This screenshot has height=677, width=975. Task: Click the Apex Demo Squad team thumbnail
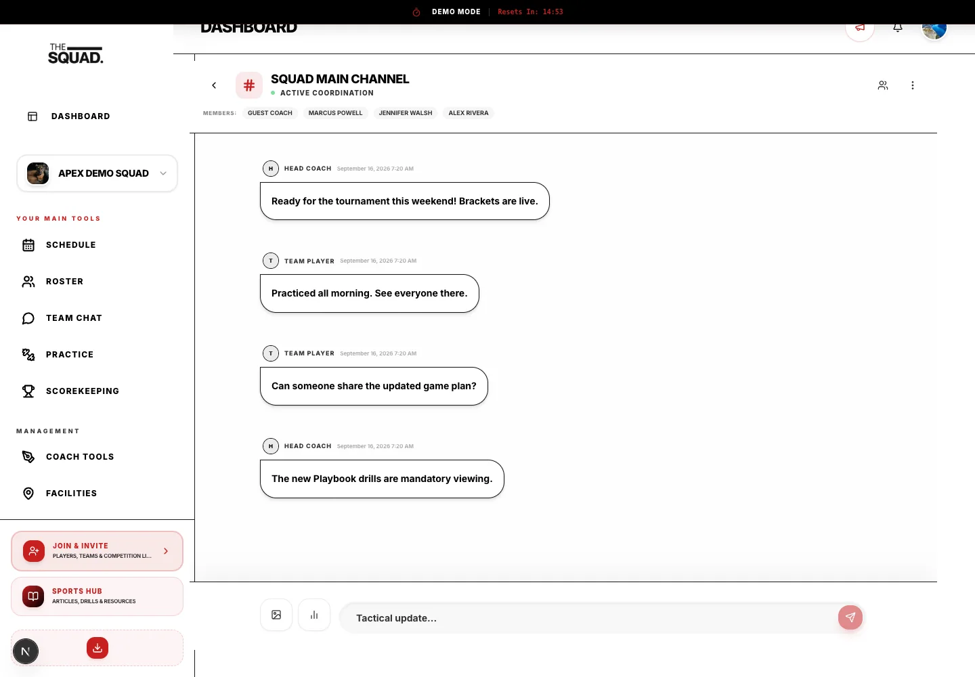[x=38, y=173]
